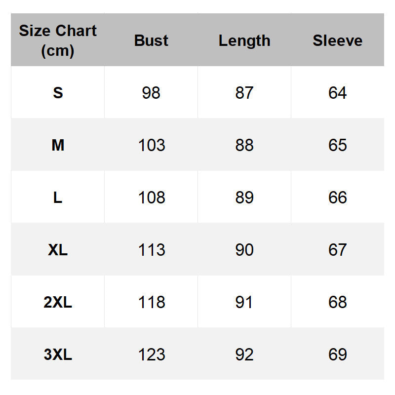
Task: Click the 3XL size row label
Action: [x=58, y=355]
